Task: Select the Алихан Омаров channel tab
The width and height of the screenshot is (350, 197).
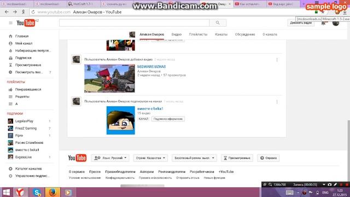Action: pyautogui.click(x=152, y=34)
